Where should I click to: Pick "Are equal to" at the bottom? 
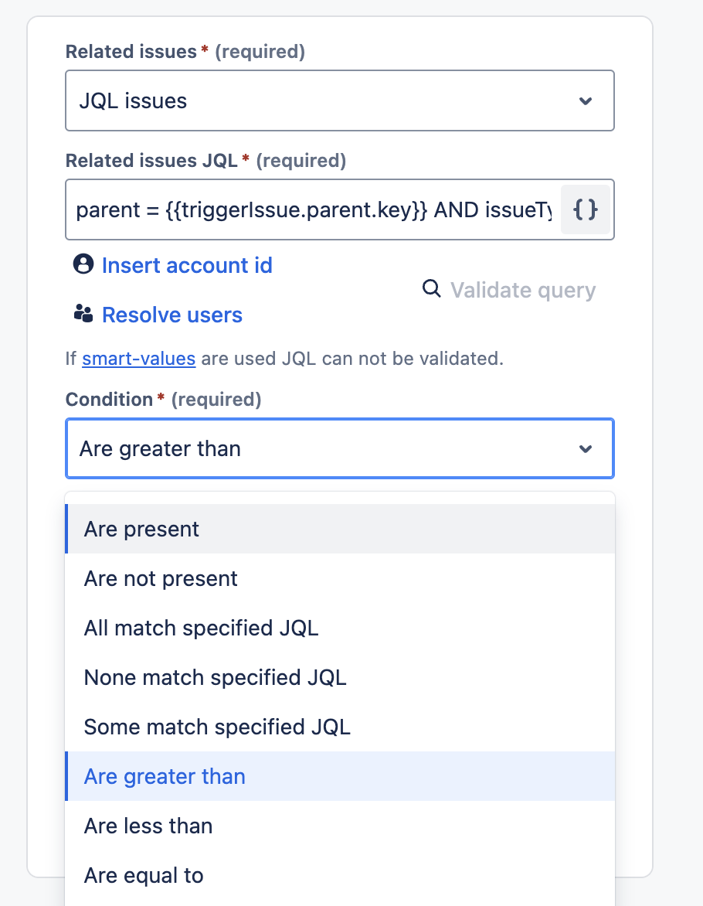pyautogui.click(x=144, y=875)
